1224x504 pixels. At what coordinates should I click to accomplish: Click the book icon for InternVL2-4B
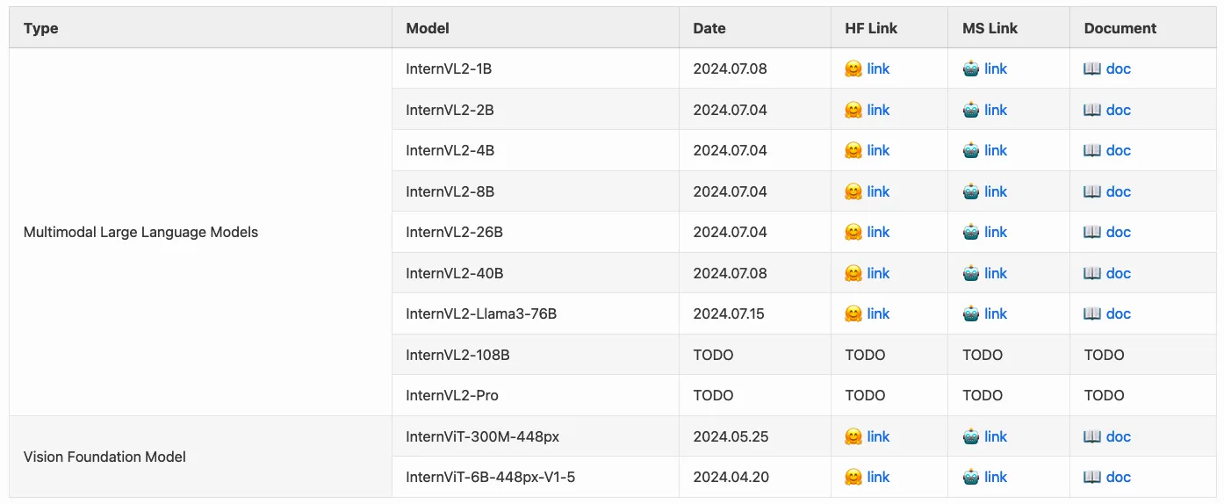click(1092, 150)
